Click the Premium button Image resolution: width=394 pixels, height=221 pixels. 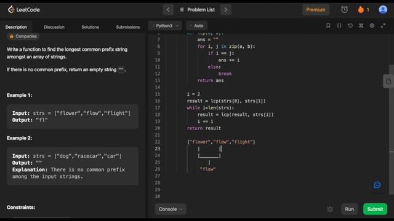point(316,10)
